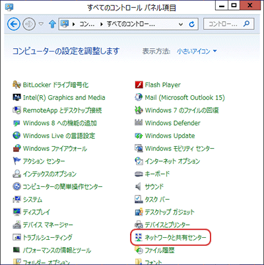Image resolution: width=264 pixels, height=265 pixels.
Task: Click the Intel(R) Graphics and Media icon
Action: point(16,98)
